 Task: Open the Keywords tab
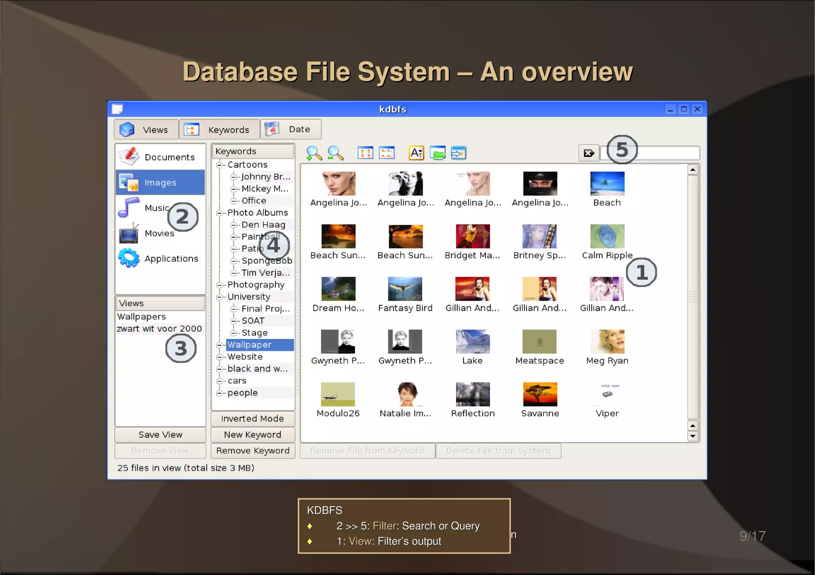tap(219, 130)
